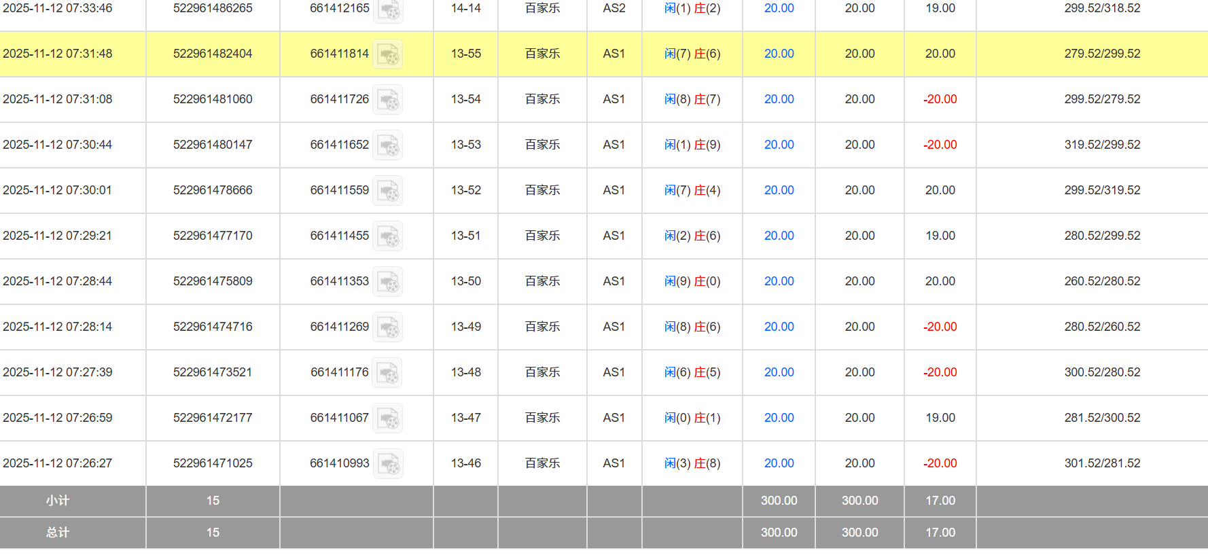
Task: Open video replay for game 661411559
Action: [x=388, y=191]
